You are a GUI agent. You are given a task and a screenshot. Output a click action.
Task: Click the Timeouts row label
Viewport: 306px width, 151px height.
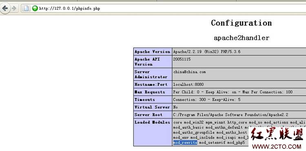144,100
